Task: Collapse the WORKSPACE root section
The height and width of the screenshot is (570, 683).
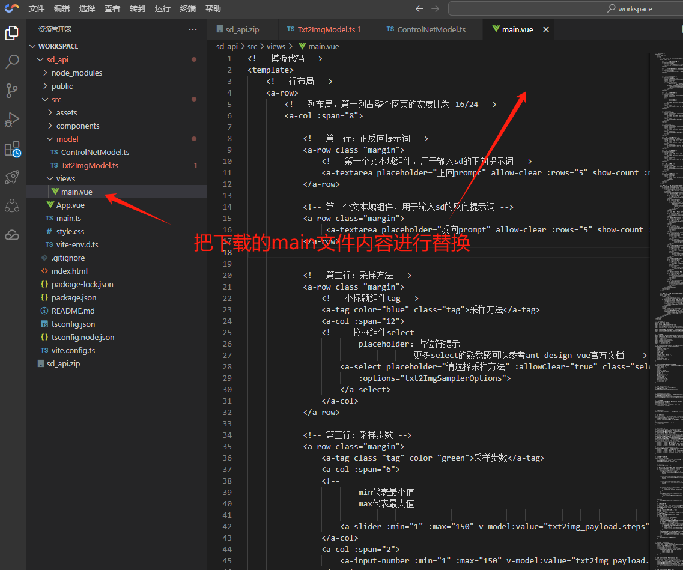Action: coord(58,46)
